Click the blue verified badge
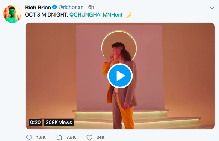Image resolution: width=219 pixels, height=141 pixels. pyautogui.click(x=54, y=7)
